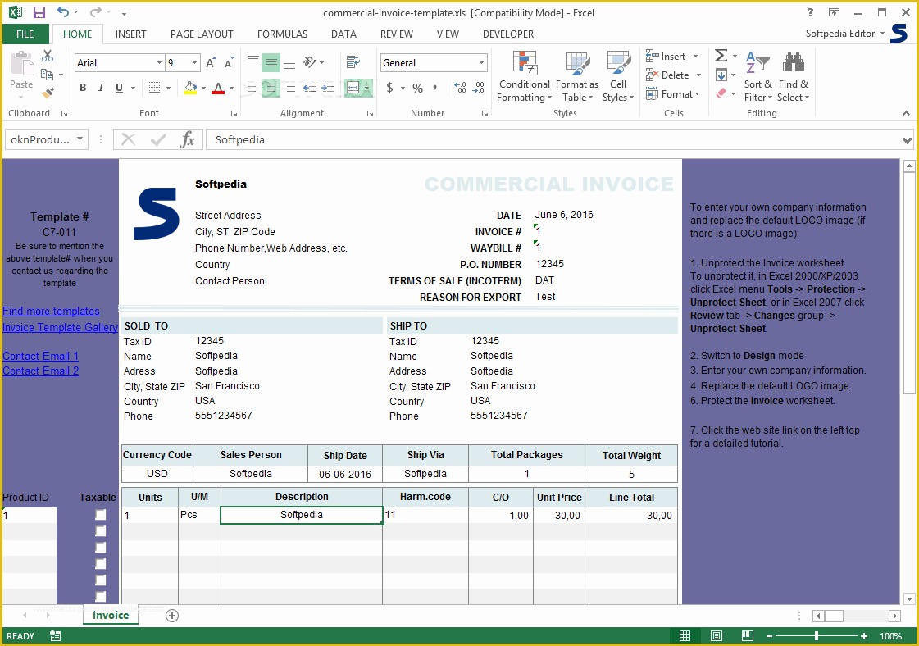Click the Clear eraser icon
Screen dimensions: 919x646
pyautogui.click(x=721, y=93)
